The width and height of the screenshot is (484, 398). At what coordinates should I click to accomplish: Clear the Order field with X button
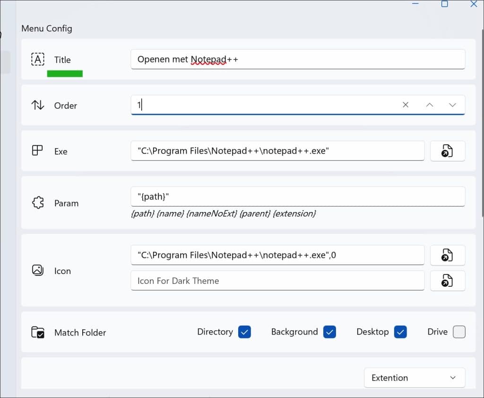coord(406,105)
